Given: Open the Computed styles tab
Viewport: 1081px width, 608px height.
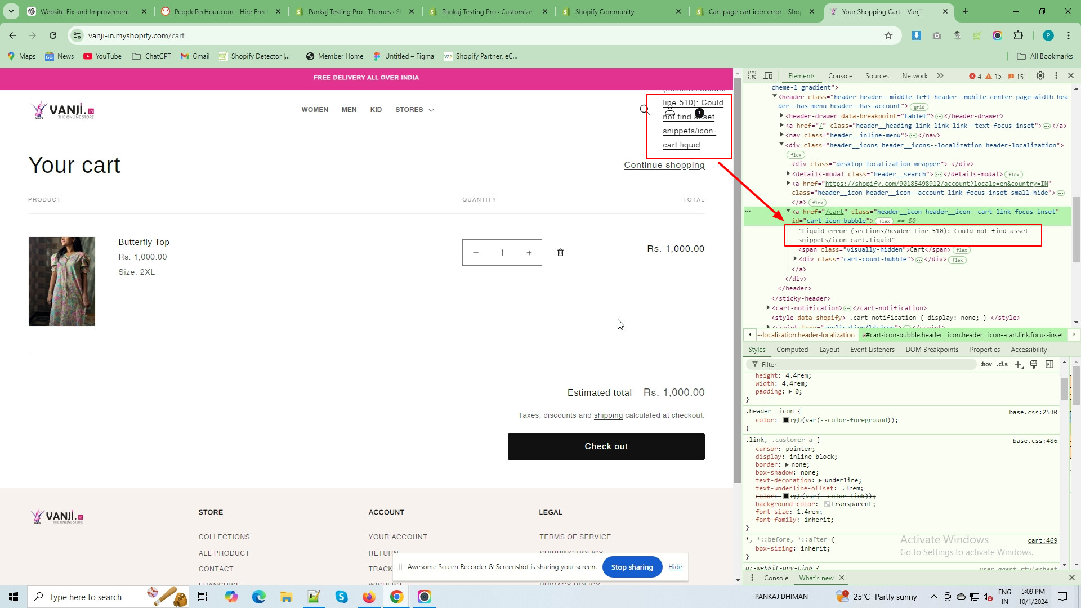Looking at the screenshot, I should pyautogui.click(x=792, y=350).
